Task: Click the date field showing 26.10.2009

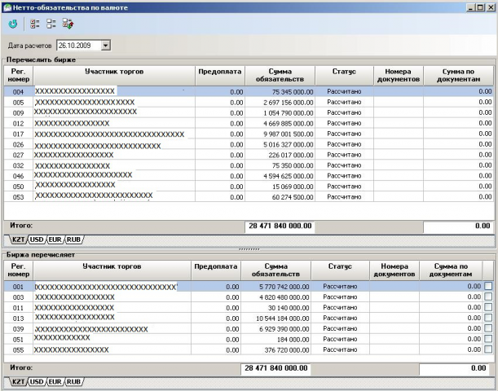Action: point(79,46)
